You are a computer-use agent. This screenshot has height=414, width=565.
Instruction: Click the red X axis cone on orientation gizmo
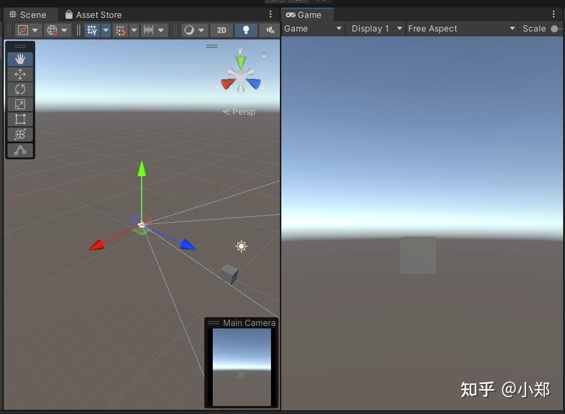pos(228,84)
